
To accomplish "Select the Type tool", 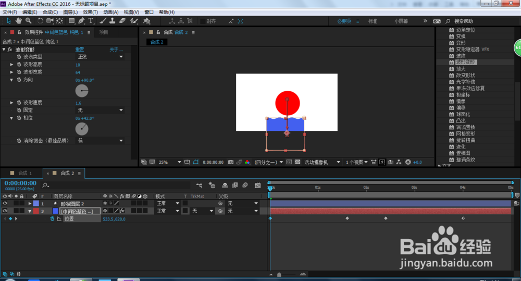I will click(91, 21).
